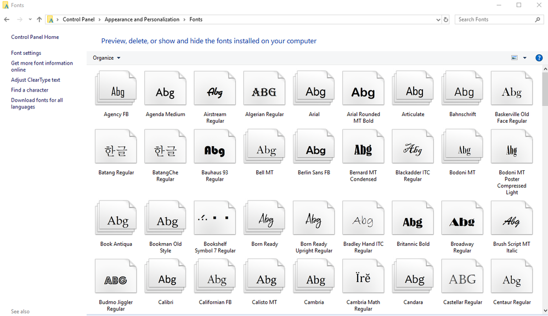Open Font settings link
Image resolution: width=548 pixels, height=316 pixels.
(x=26, y=53)
